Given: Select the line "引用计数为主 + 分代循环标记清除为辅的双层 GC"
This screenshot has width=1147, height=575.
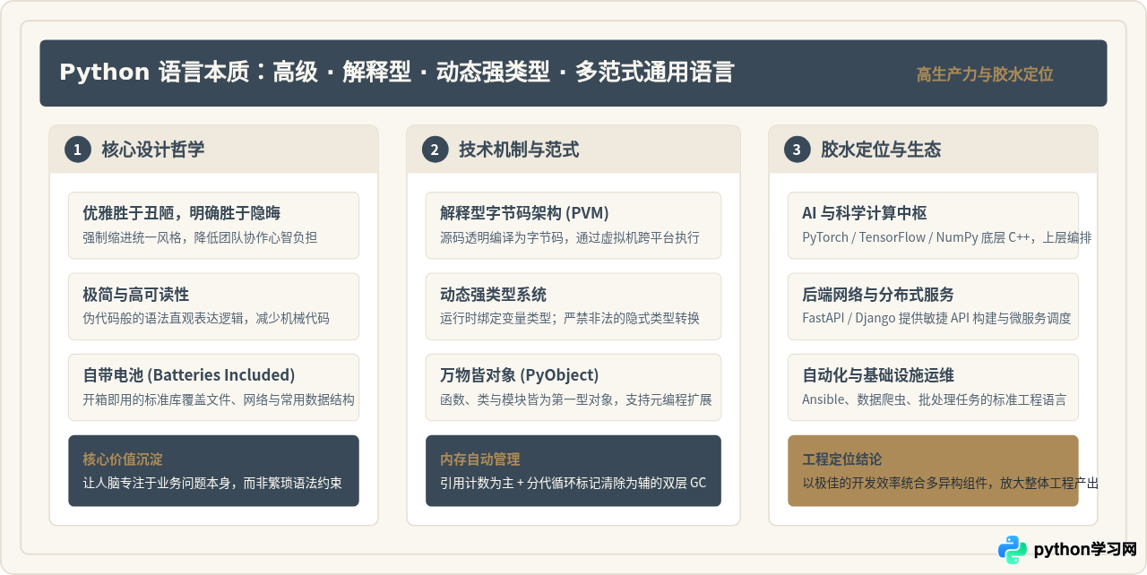Looking at the screenshot, I should [573, 483].
